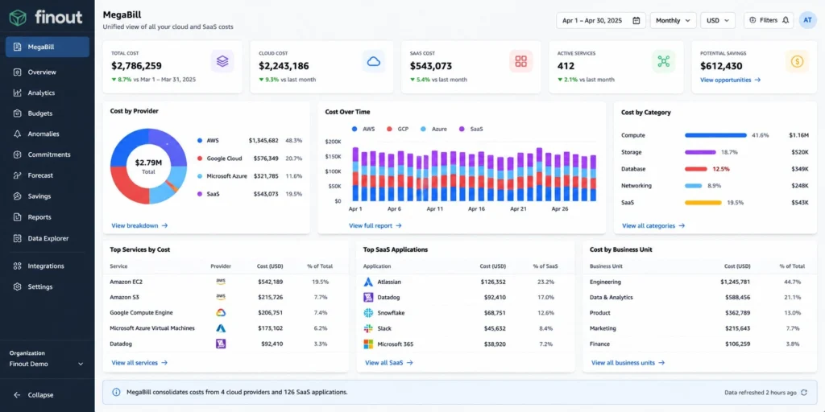Click the Azure logo for Virtual Machines
The image size is (825, 412).
pos(221,328)
